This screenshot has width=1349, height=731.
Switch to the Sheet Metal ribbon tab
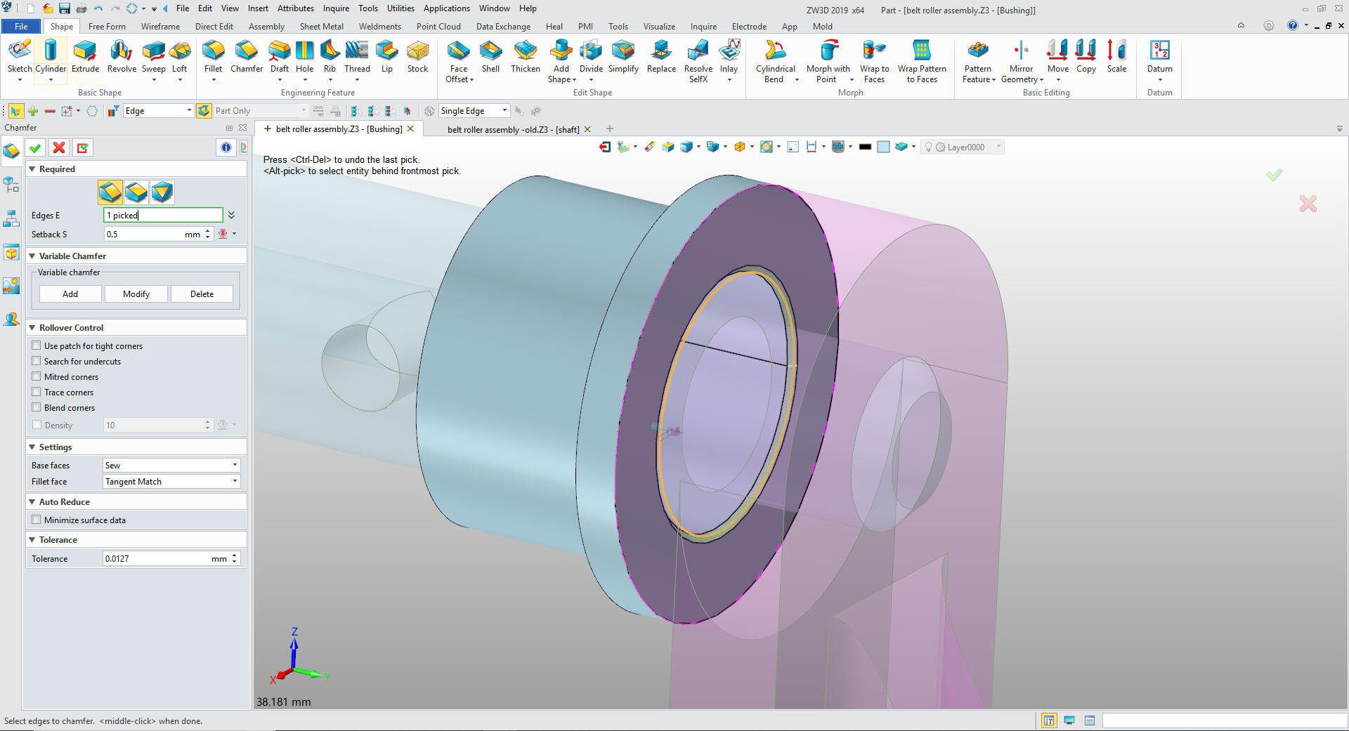pyautogui.click(x=321, y=27)
